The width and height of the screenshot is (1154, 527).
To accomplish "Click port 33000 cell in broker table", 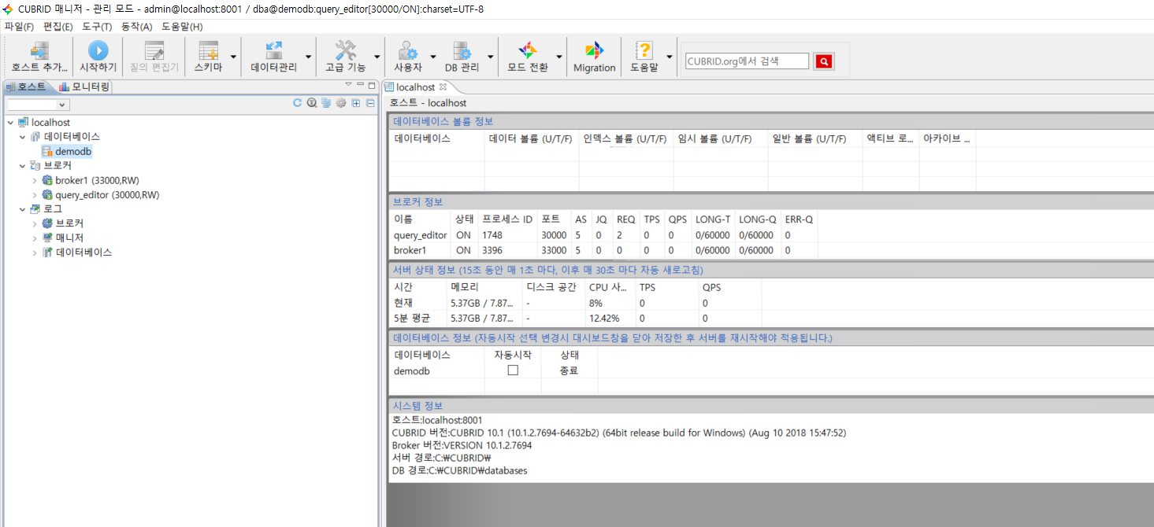I will (x=553, y=250).
